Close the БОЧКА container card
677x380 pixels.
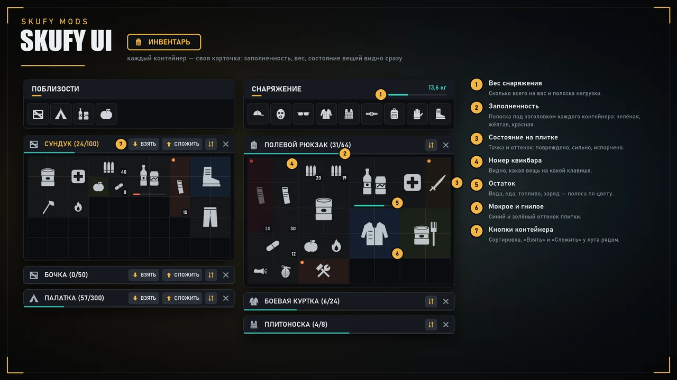(x=226, y=275)
